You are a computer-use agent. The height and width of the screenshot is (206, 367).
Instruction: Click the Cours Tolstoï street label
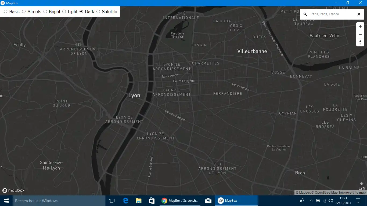point(241,87)
